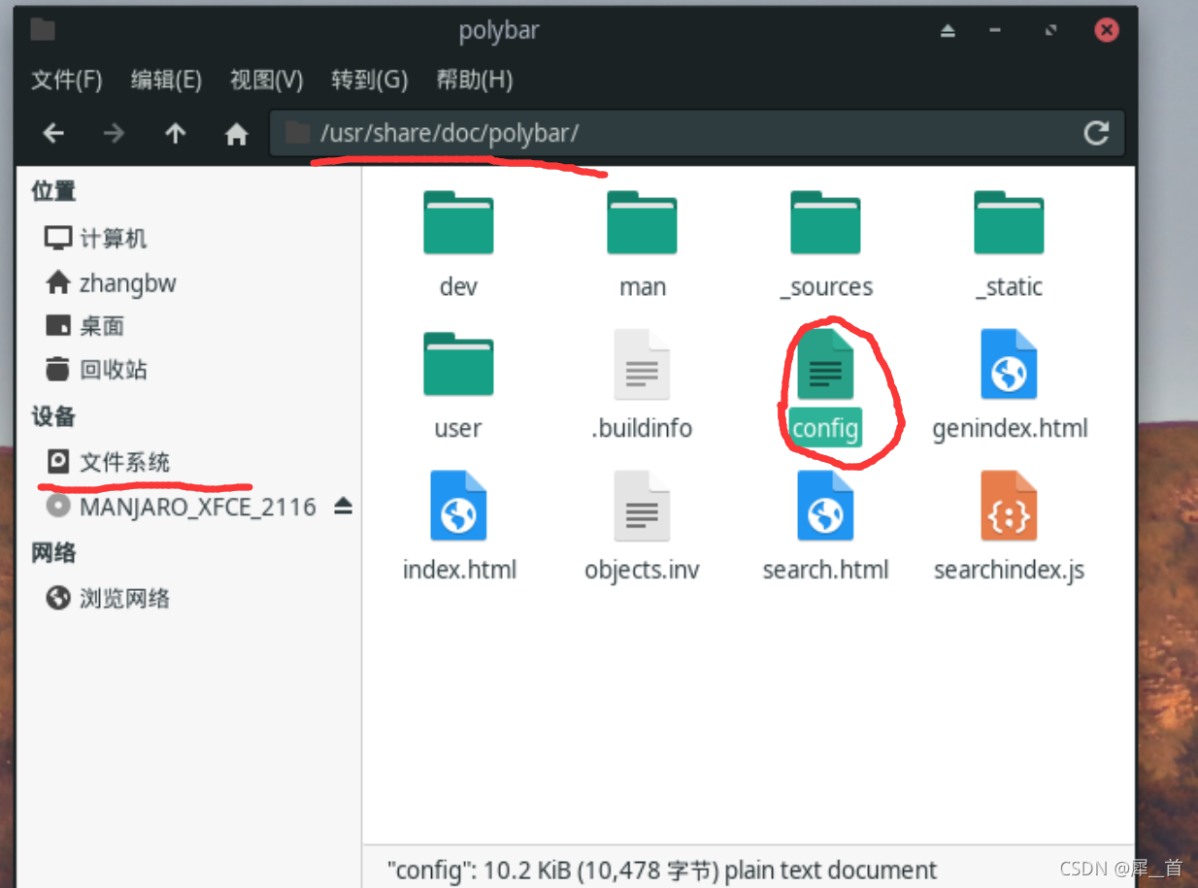Open genindex.html

[1009, 365]
